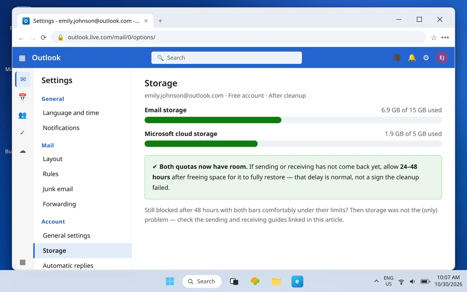Viewport: 467px width, 292px height.
Task: Click the "6.9 GB of 15 GB used" text
Action: click(411, 110)
